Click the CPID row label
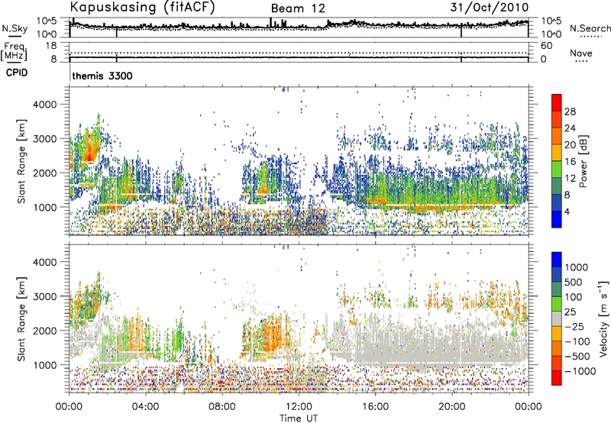611x423 pixels. (17, 73)
